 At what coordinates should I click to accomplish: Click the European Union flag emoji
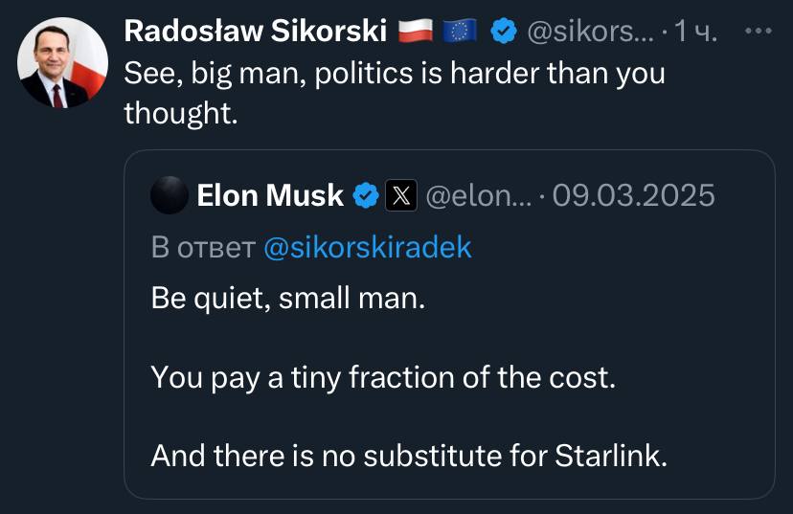[460, 31]
